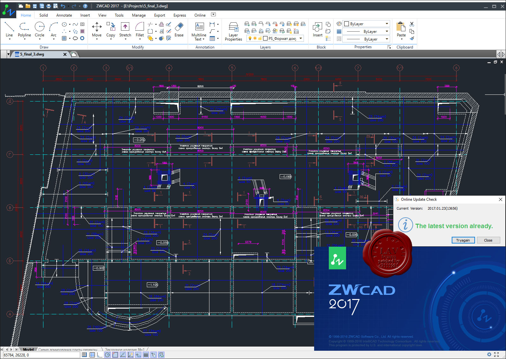
Task: Expand the layer name dropdown
Action: tap(301, 38)
